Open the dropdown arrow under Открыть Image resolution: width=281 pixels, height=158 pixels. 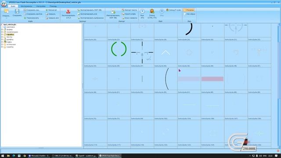[x=6, y=18]
